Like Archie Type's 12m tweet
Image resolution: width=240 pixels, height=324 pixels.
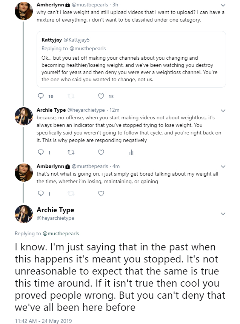tap(101, 153)
